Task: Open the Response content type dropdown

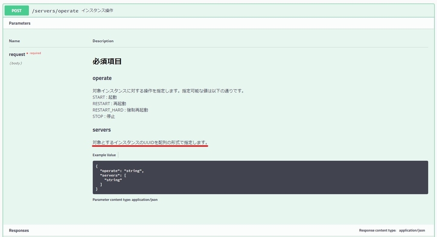Action: pyautogui.click(x=412, y=230)
